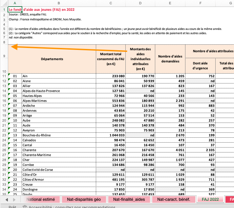Select row 23 header
Viewport: 234px width, 208px height.
click(4, 134)
